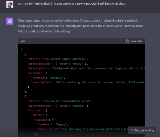The image size is (160, 137).
Task: Click the user profile avatar
Action: tap(10, 5)
